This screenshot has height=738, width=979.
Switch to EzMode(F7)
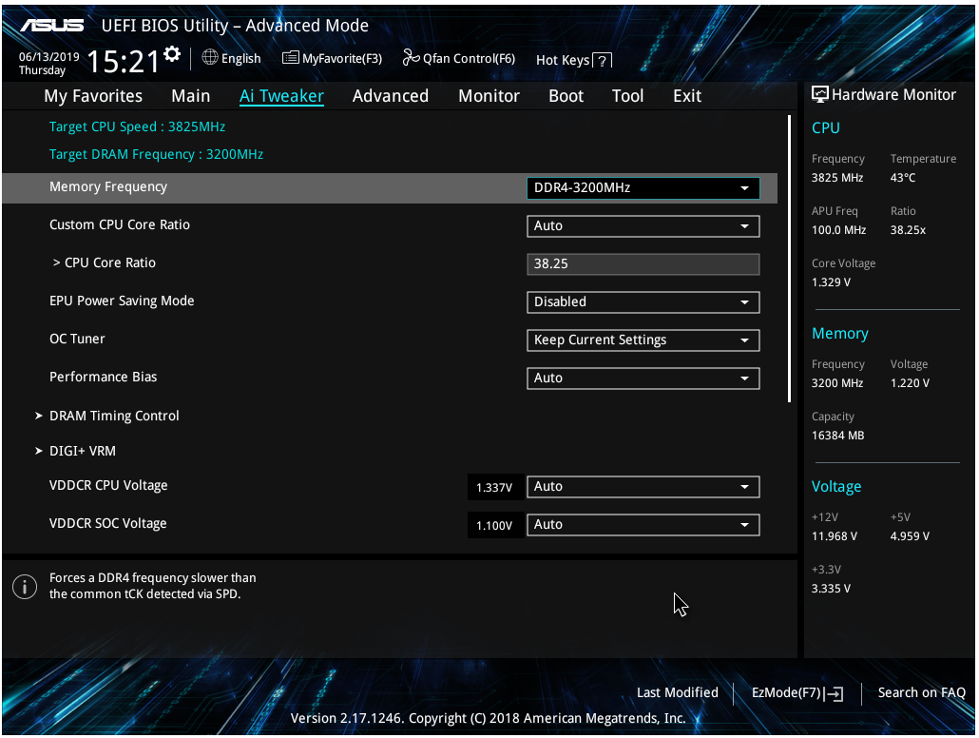(797, 693)
